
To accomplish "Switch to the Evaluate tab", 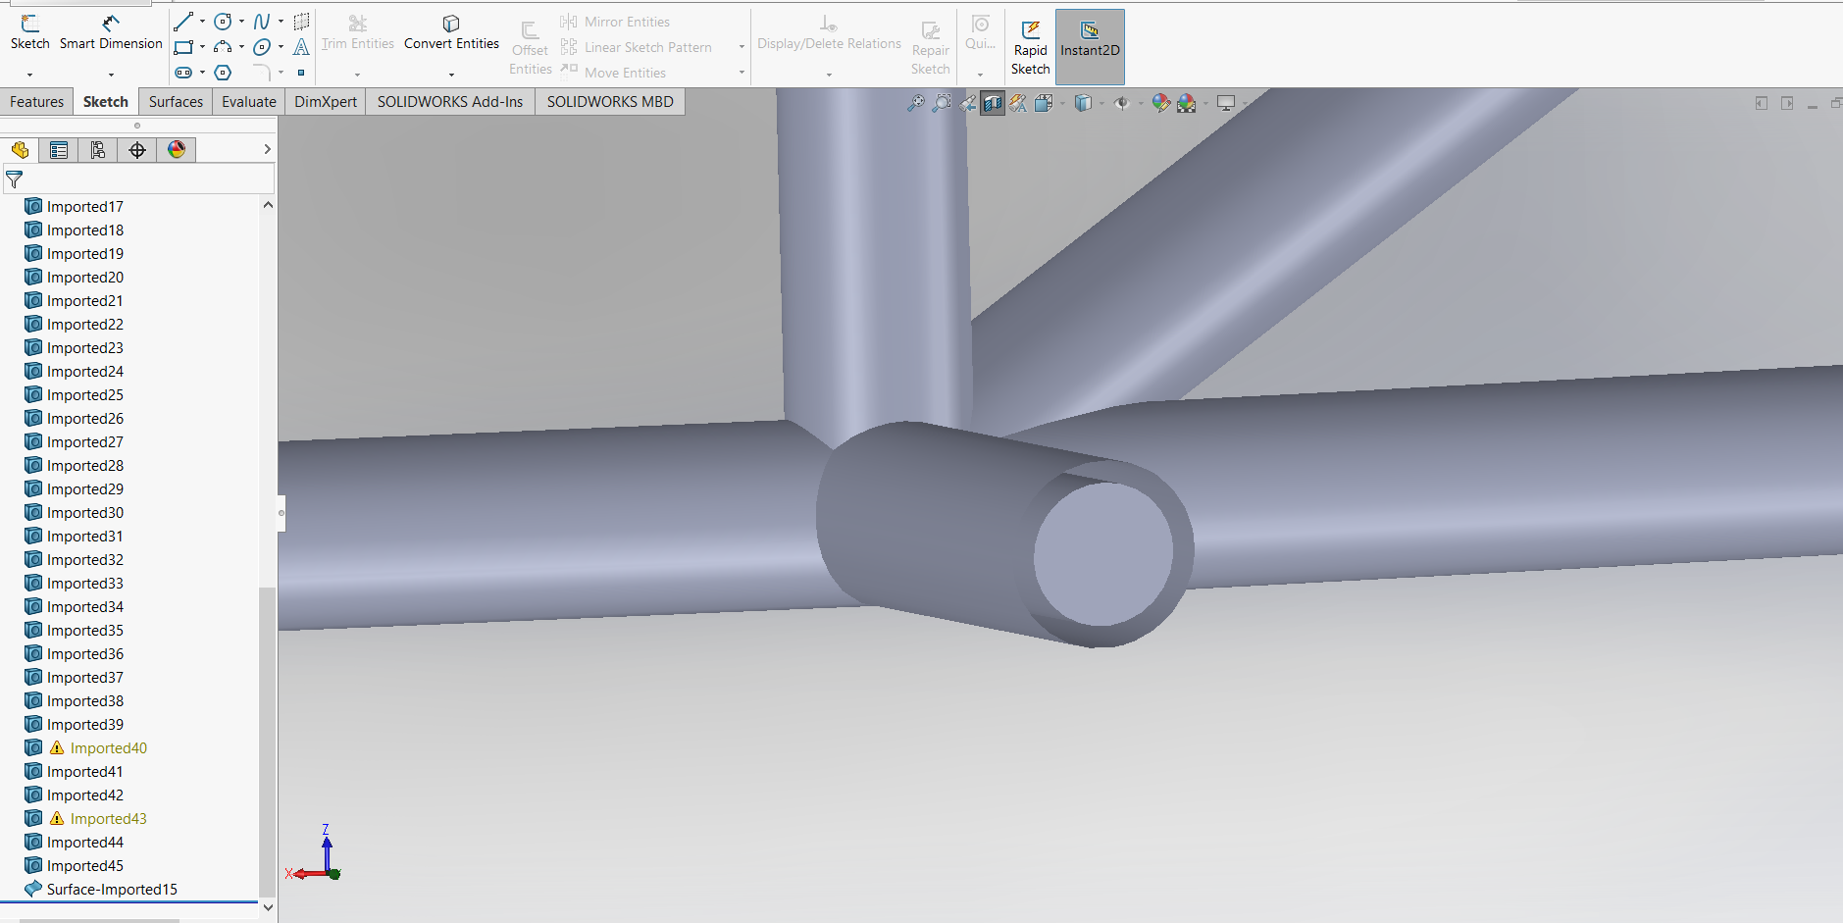I will pos(249,102).
